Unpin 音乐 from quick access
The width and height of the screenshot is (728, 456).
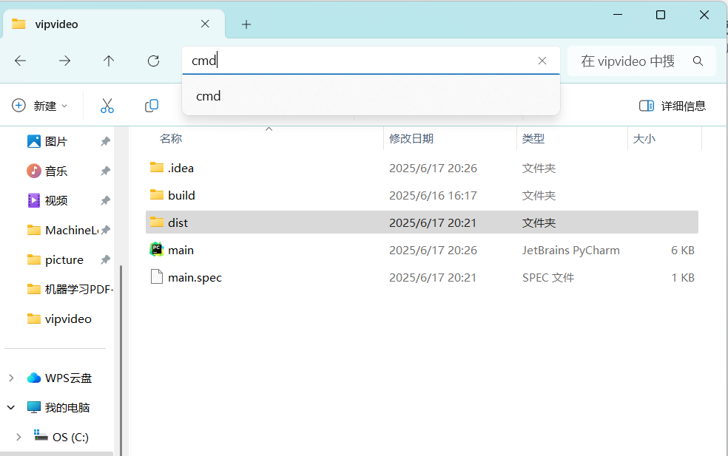coord(104,171)
